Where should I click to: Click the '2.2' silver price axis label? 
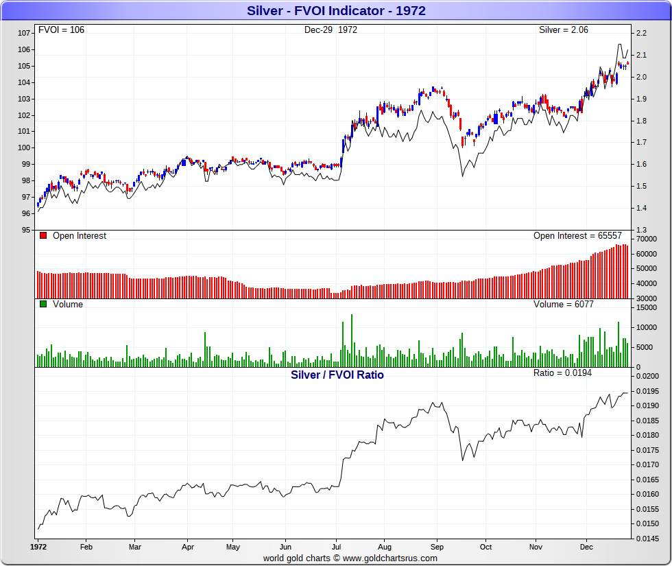(641, 34)
